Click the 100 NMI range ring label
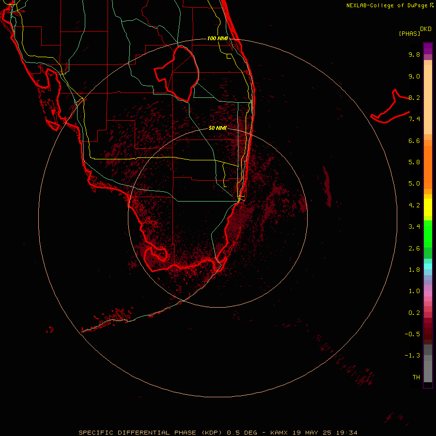The image size is (436, 436). 218,38
